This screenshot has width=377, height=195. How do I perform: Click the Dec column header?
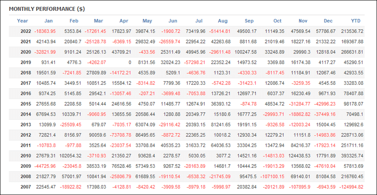329,21
